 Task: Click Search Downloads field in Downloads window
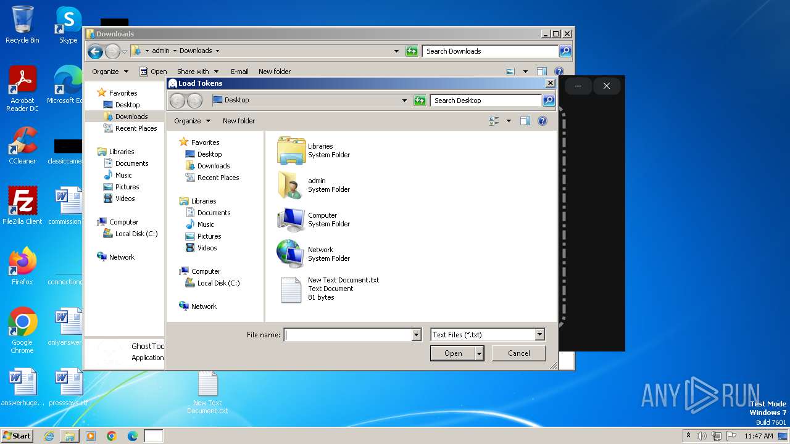coord(491,51)
